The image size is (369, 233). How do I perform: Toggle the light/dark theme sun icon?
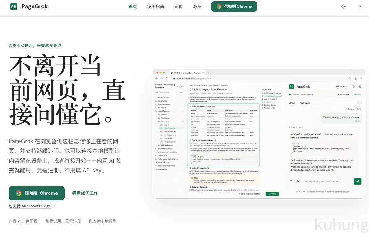click(x=344, y=6)
